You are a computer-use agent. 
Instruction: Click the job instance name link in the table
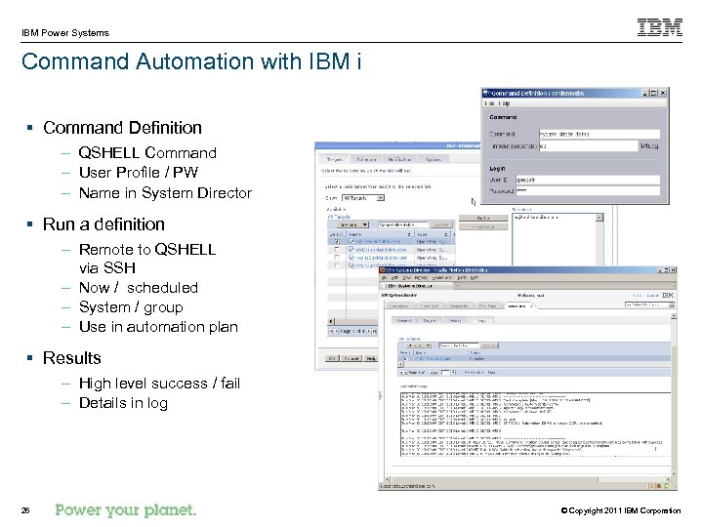pyautogui.click(x=433, y=359)
